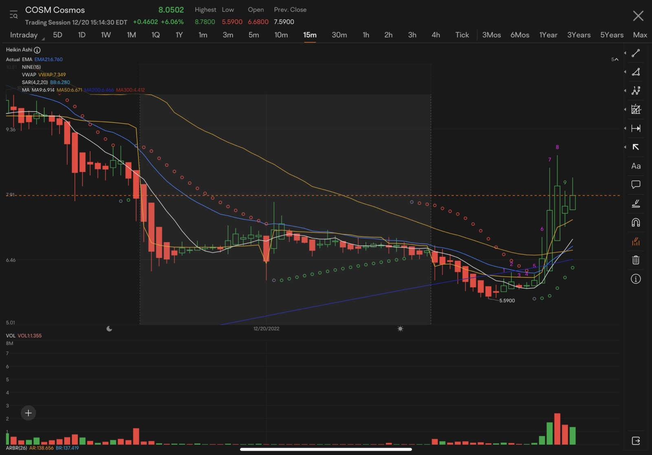The image size is (652, 455).
Task: Choose the 30m interval
Action: (339, 35)
